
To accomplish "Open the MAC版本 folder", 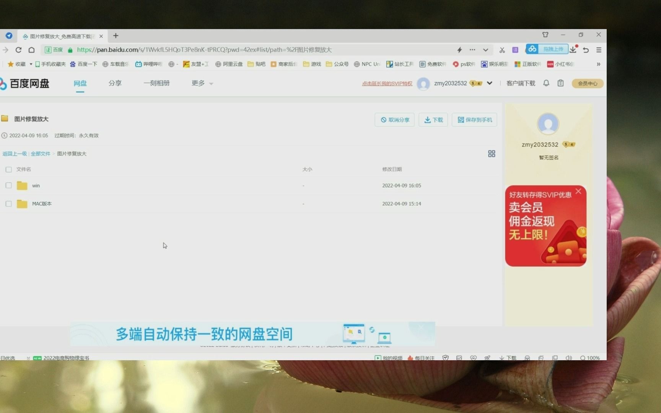I will (41, 204).
